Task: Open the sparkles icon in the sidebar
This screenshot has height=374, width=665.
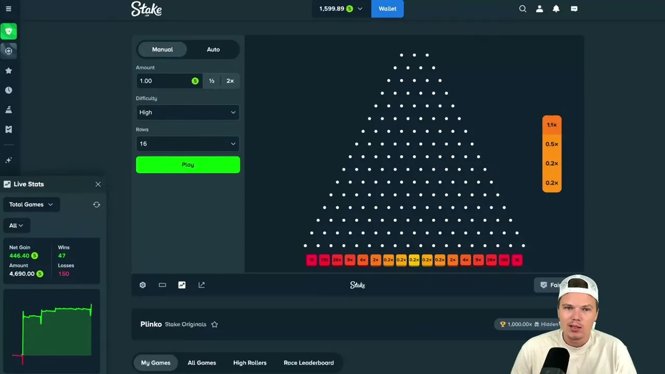Action: pos(8,161)
